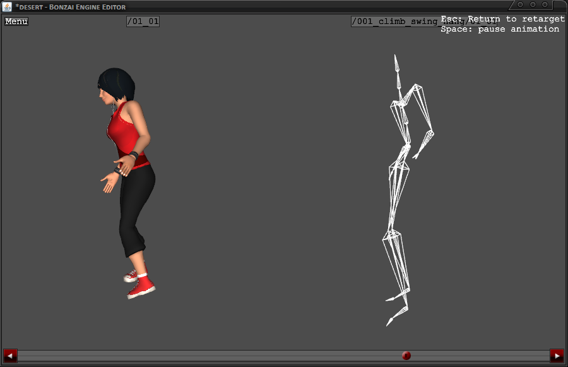Open the Menu button
This screenshot has height=367, width=568.
[x=16, y=21]
